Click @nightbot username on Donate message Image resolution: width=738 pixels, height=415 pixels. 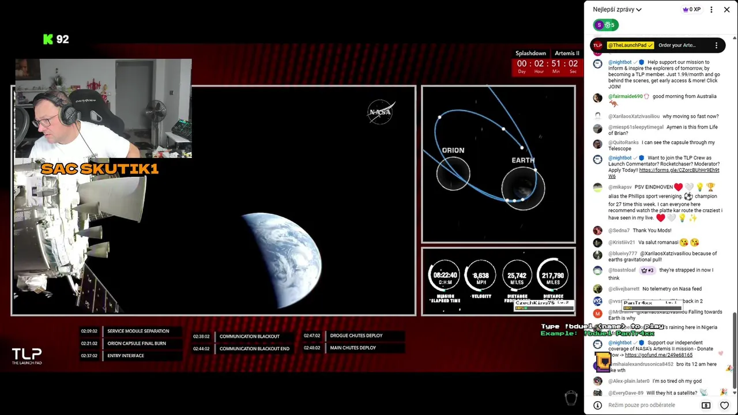pyautogui.click(x=620, y=342)
